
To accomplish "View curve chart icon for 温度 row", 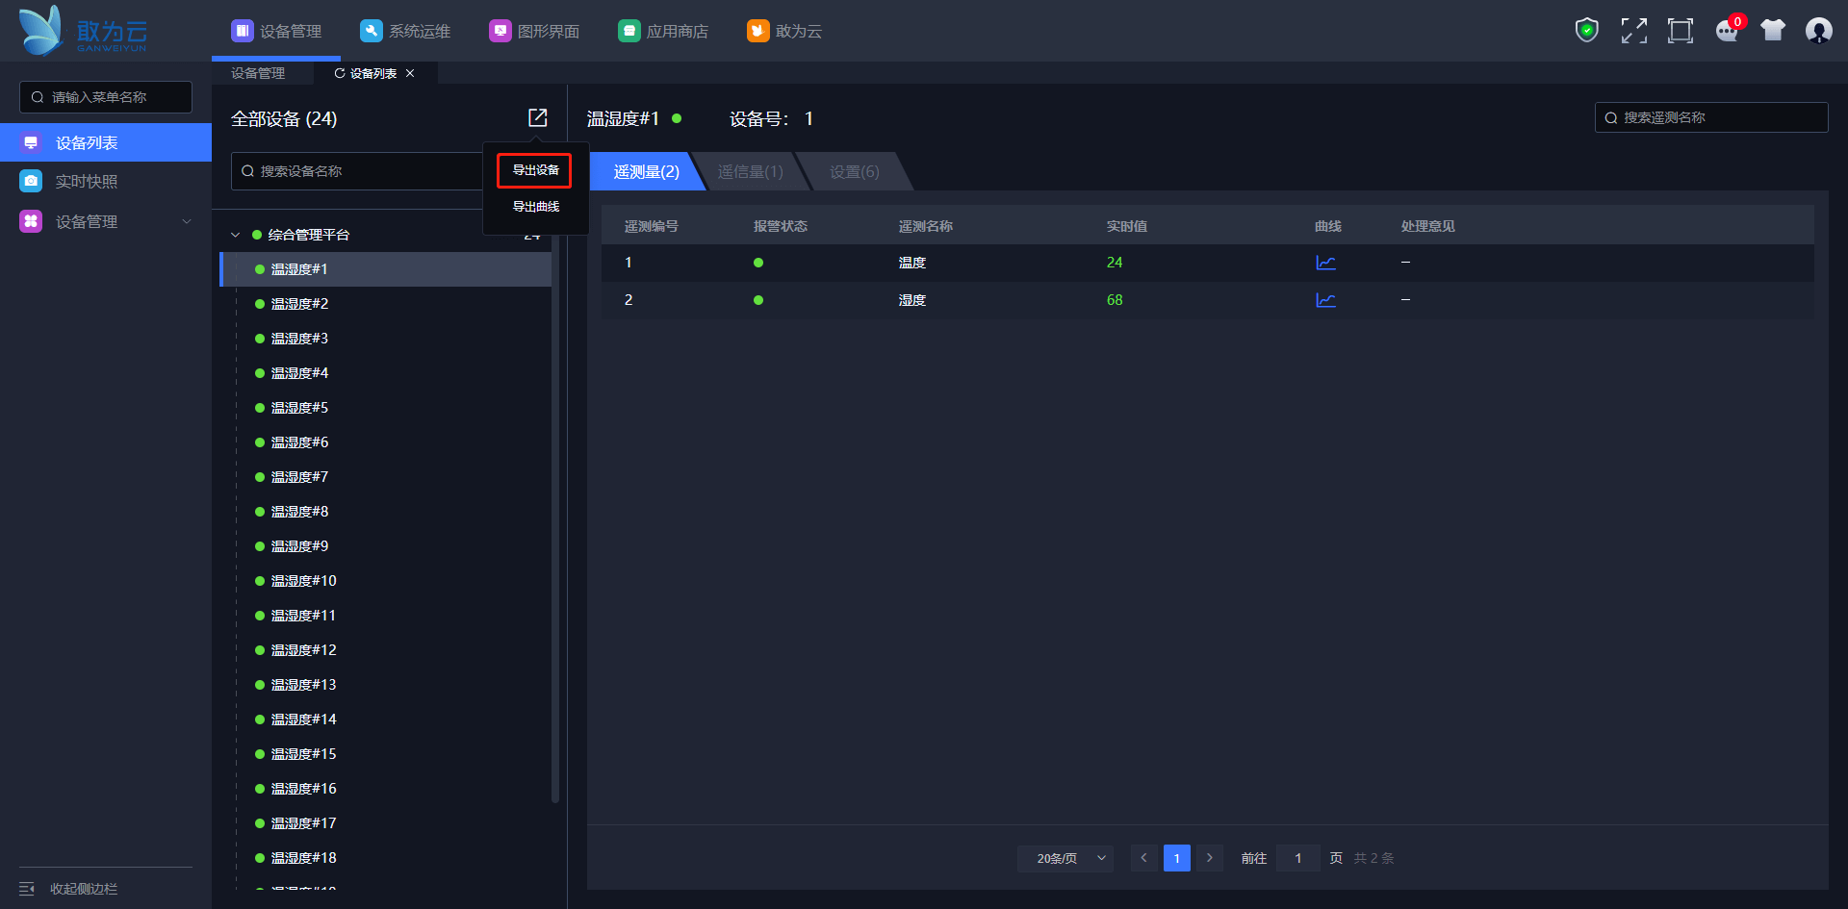I will 1325,263.
